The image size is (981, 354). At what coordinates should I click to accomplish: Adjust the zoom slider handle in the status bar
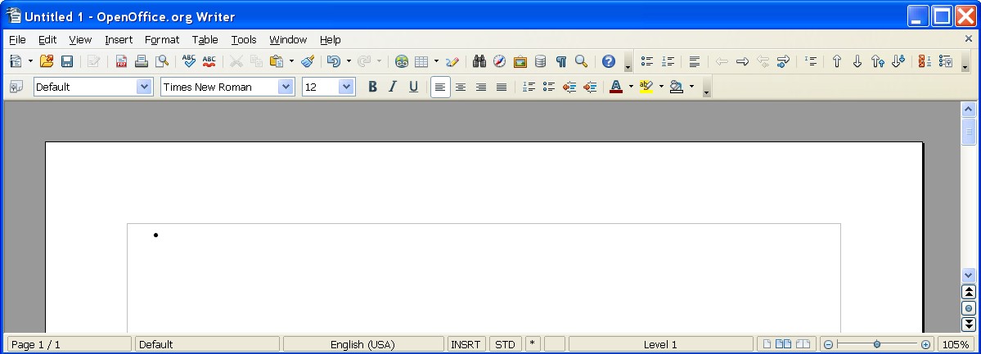(877, 344)
